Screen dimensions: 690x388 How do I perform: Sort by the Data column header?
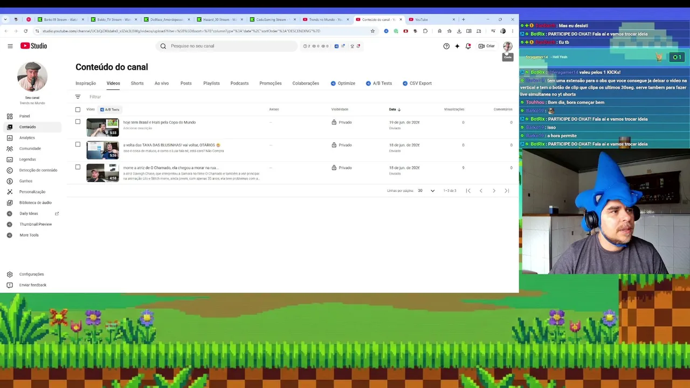coord(395,109)
